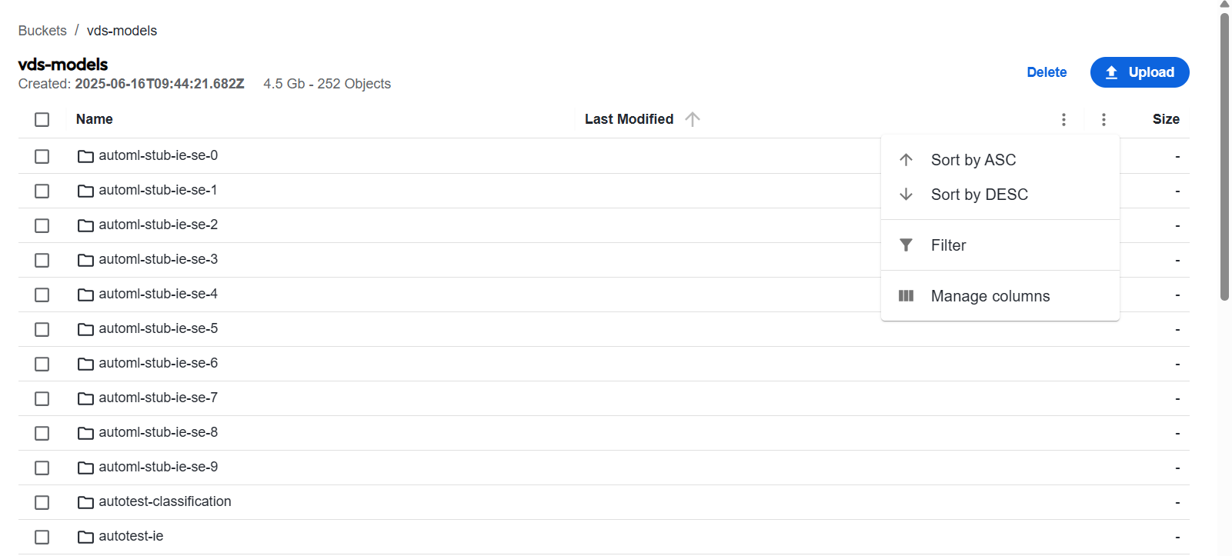The image size is (1232, 556).
Task: Check the box for automl-stub-ie-se-3
Action: coord(42,260)
